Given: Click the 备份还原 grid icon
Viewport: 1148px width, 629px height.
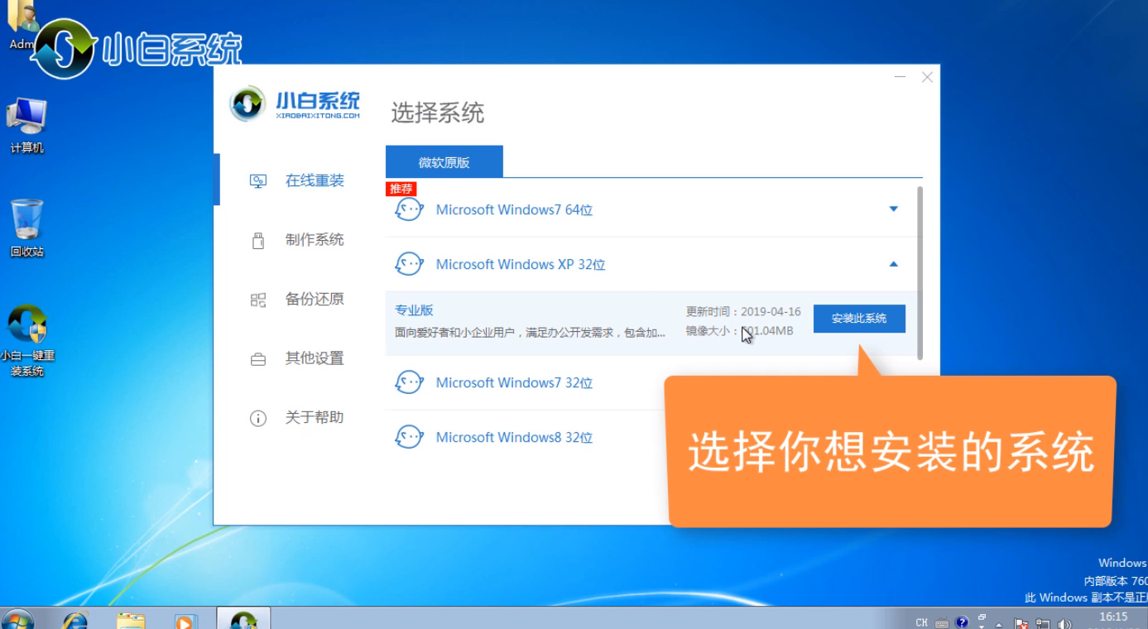Looking at the screenshot, I should [258, 300].
